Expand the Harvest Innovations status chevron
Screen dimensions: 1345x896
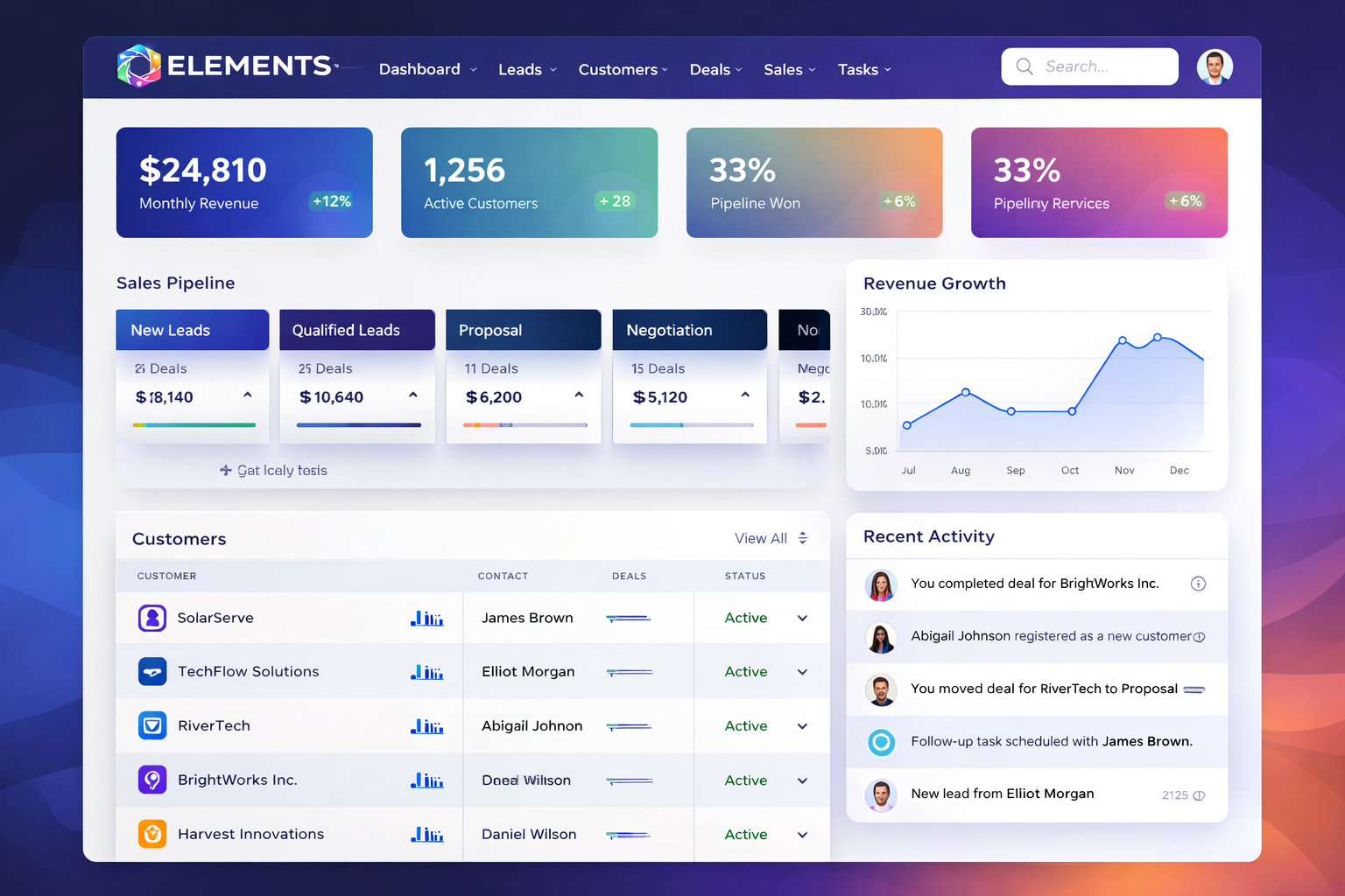[802, 835]
